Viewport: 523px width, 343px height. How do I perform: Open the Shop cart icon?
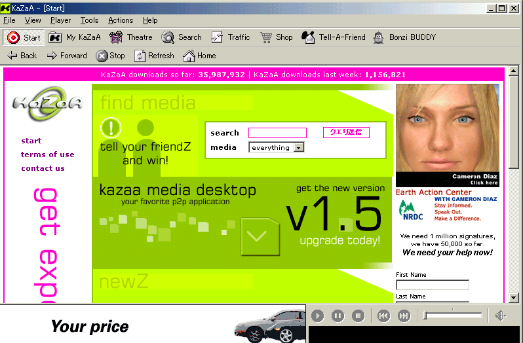point(266,37)
